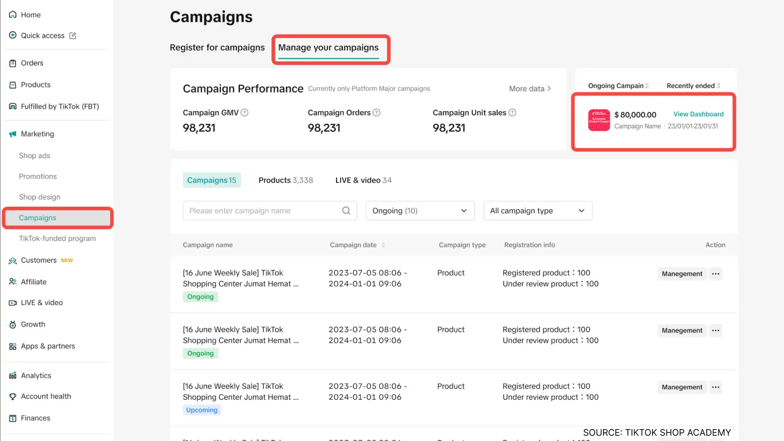
Task: Open the Ongoing (10) status dropdown
Action: [420, 211]
